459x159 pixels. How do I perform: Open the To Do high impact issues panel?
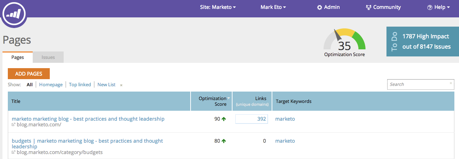coord(422,42)
